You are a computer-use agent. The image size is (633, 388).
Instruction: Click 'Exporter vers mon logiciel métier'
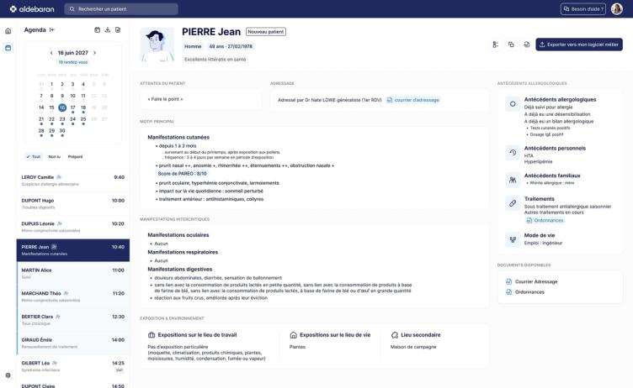(579, 45)
